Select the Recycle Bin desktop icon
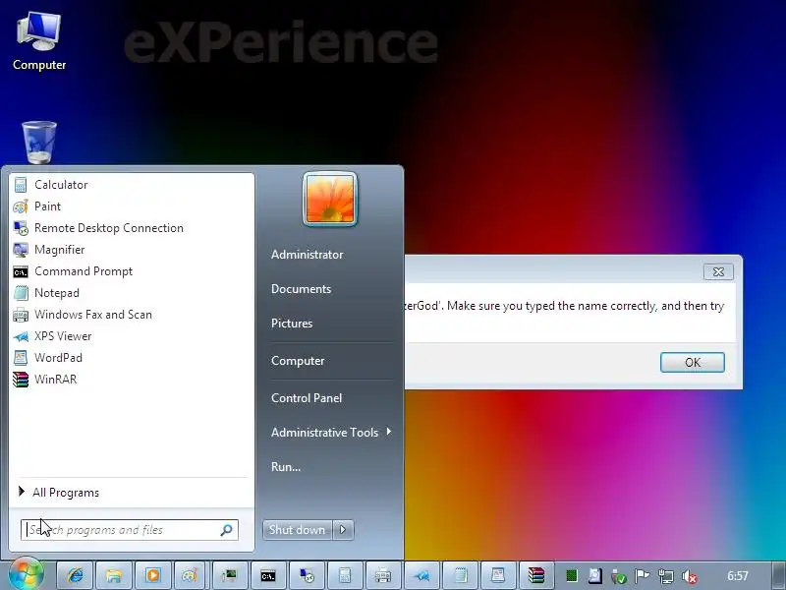Viewport: 786px width, 590px height. tap(39, 143)
